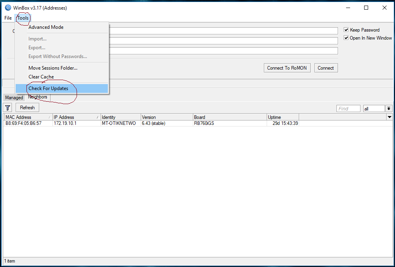The height and width of the screenshot is (267, 395).
Task: Click the WinBox logo in title bar
Action: coord(8,8)
